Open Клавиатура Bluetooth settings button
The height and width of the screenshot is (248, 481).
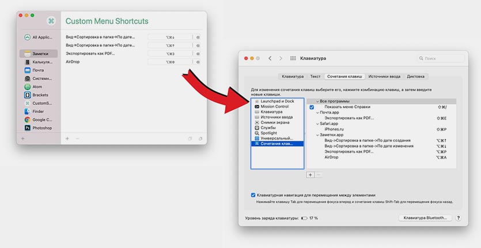(x=425, y=218)
